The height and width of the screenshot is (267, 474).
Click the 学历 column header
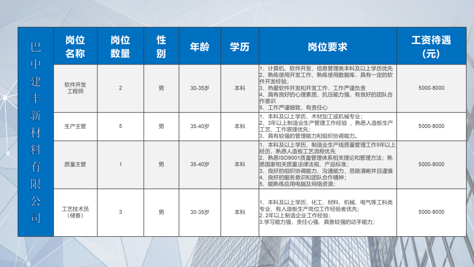click(240, 47)
